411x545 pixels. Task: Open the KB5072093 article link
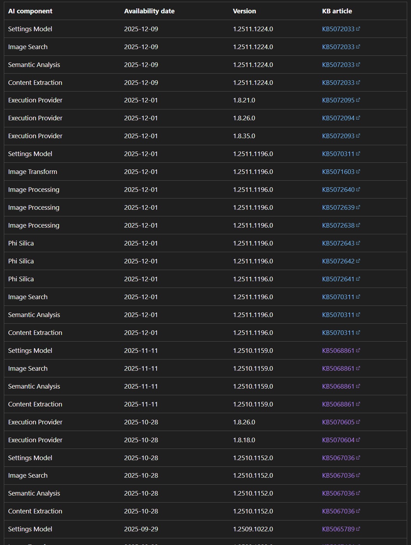point(338,136)
